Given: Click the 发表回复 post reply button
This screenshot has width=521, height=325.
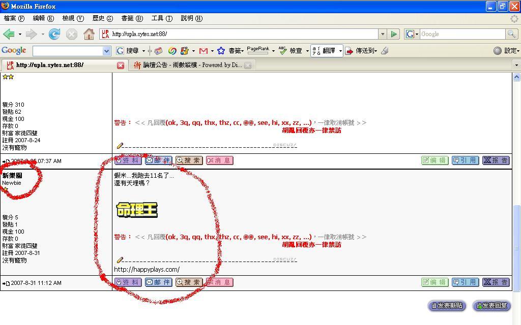Looking at the screenshot, I should tap(491, 306).
